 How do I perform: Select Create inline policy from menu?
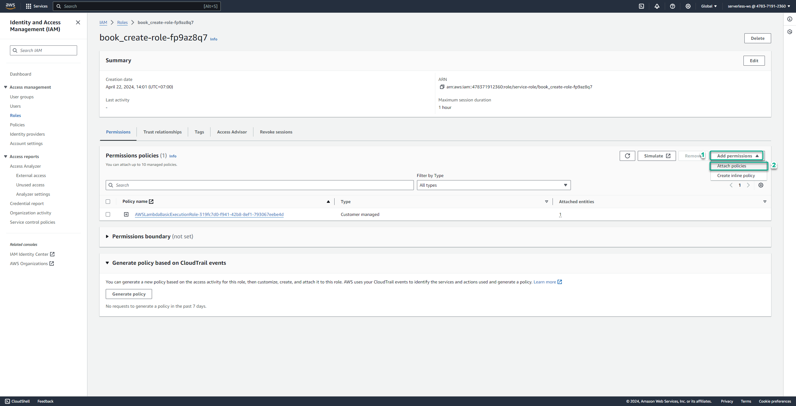tap(739, 175)
